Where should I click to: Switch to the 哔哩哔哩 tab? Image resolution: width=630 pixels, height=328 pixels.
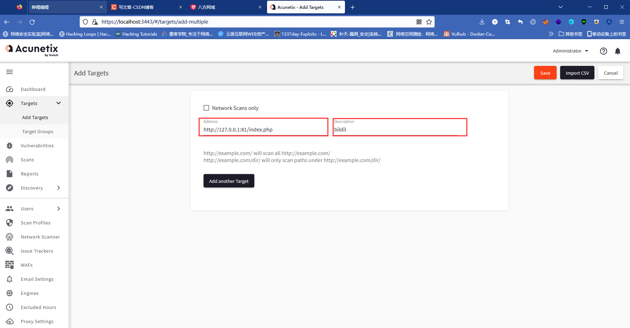[x=67, y=7]
